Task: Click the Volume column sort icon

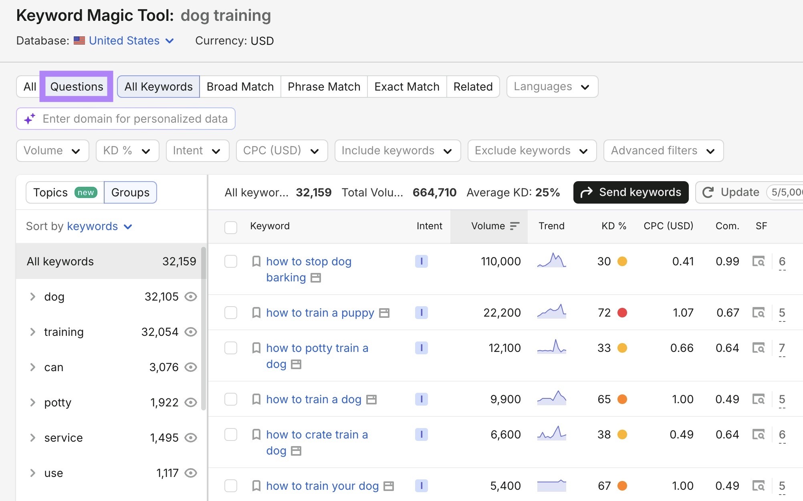Action: 514,226
